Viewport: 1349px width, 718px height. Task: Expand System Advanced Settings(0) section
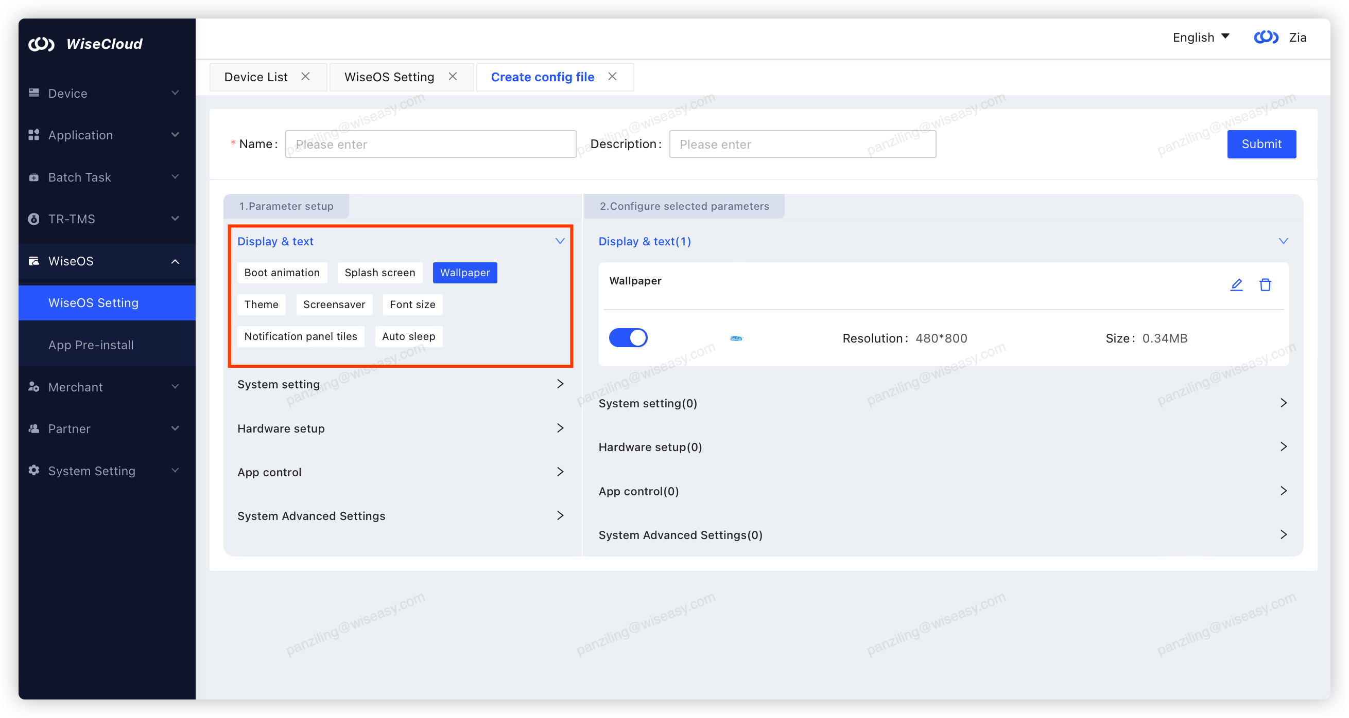coord(1284,534)
